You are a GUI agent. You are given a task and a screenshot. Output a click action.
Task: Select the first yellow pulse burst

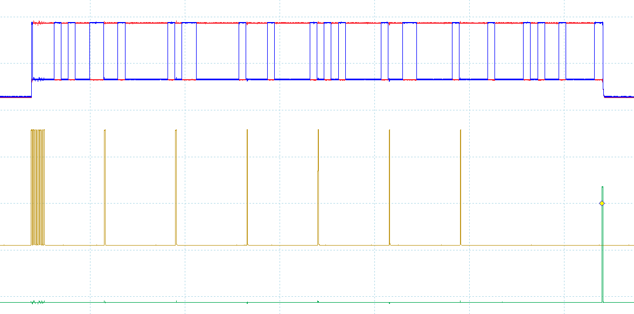pos(38,183)
